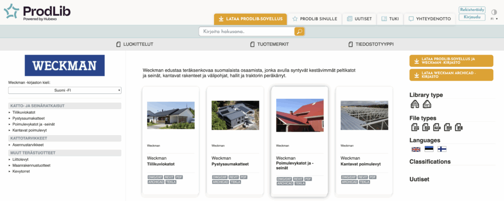Click DWG/DXF badge on Tiilikuviokatot card
This screenshot has width=504, height=201.
pyautogui.click(x=156, y=177)
